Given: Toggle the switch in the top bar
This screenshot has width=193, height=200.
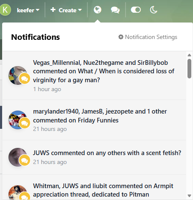Looking at the screenshot, I should (x=136, y=10).
